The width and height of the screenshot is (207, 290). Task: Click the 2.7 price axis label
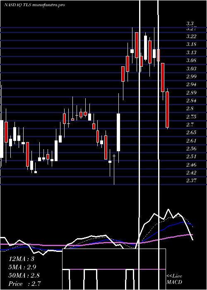tap(190, 124)
